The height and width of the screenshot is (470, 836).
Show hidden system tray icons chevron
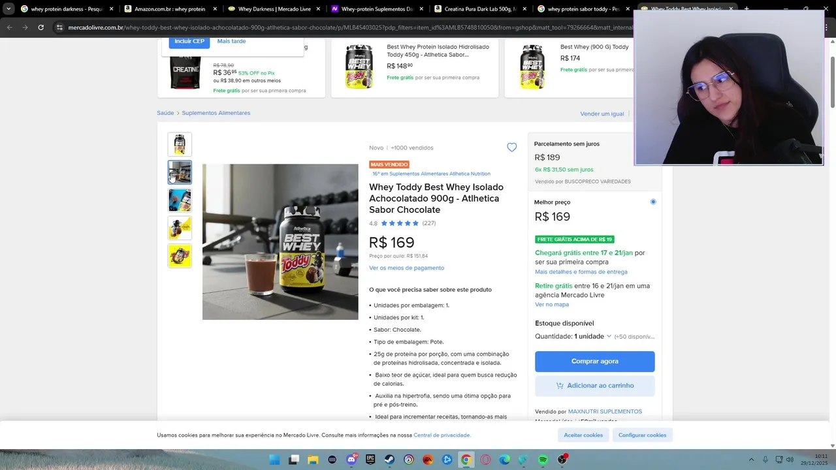[x=751, y=460]
